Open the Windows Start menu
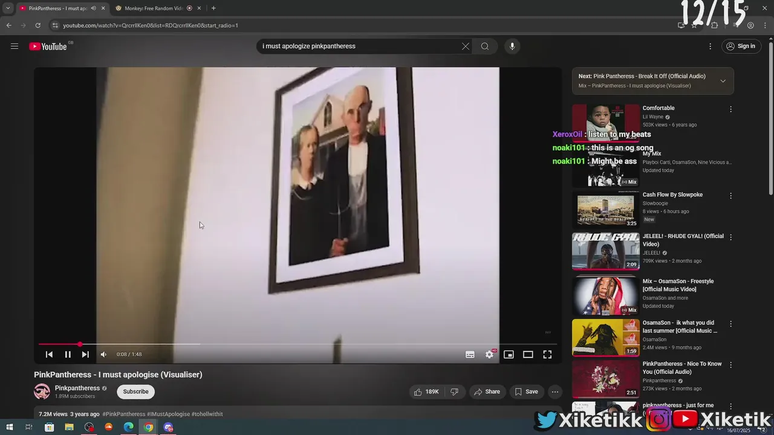The image size is (774, 435). (x=9, y=427)
